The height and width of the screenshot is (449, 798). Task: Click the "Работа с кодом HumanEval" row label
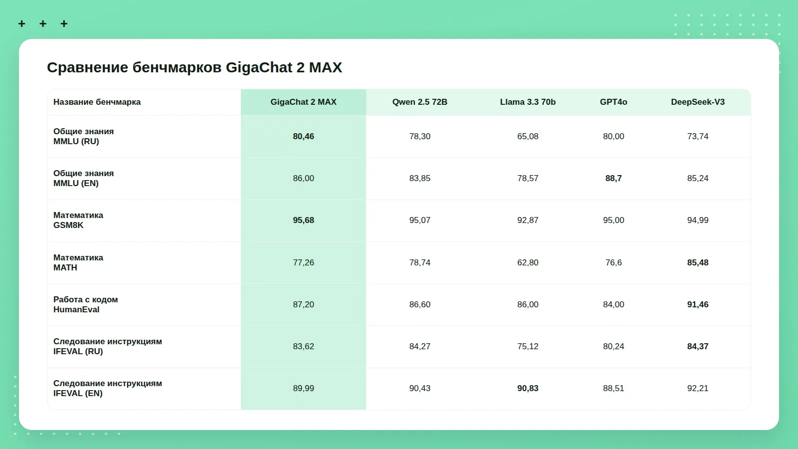pyautogui.click(x=86, y=304)
